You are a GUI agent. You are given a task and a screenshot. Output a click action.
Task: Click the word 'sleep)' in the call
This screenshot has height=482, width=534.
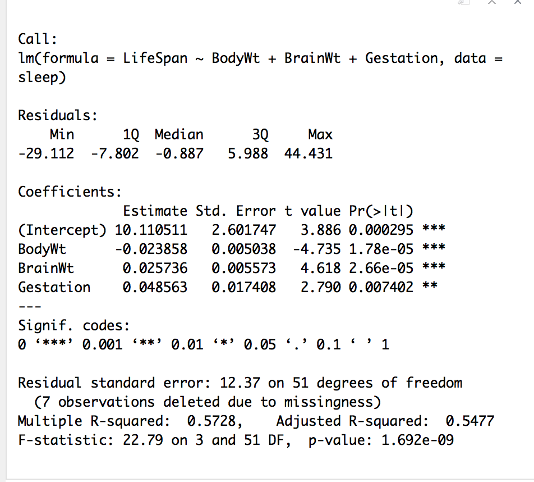coord(42,78)
